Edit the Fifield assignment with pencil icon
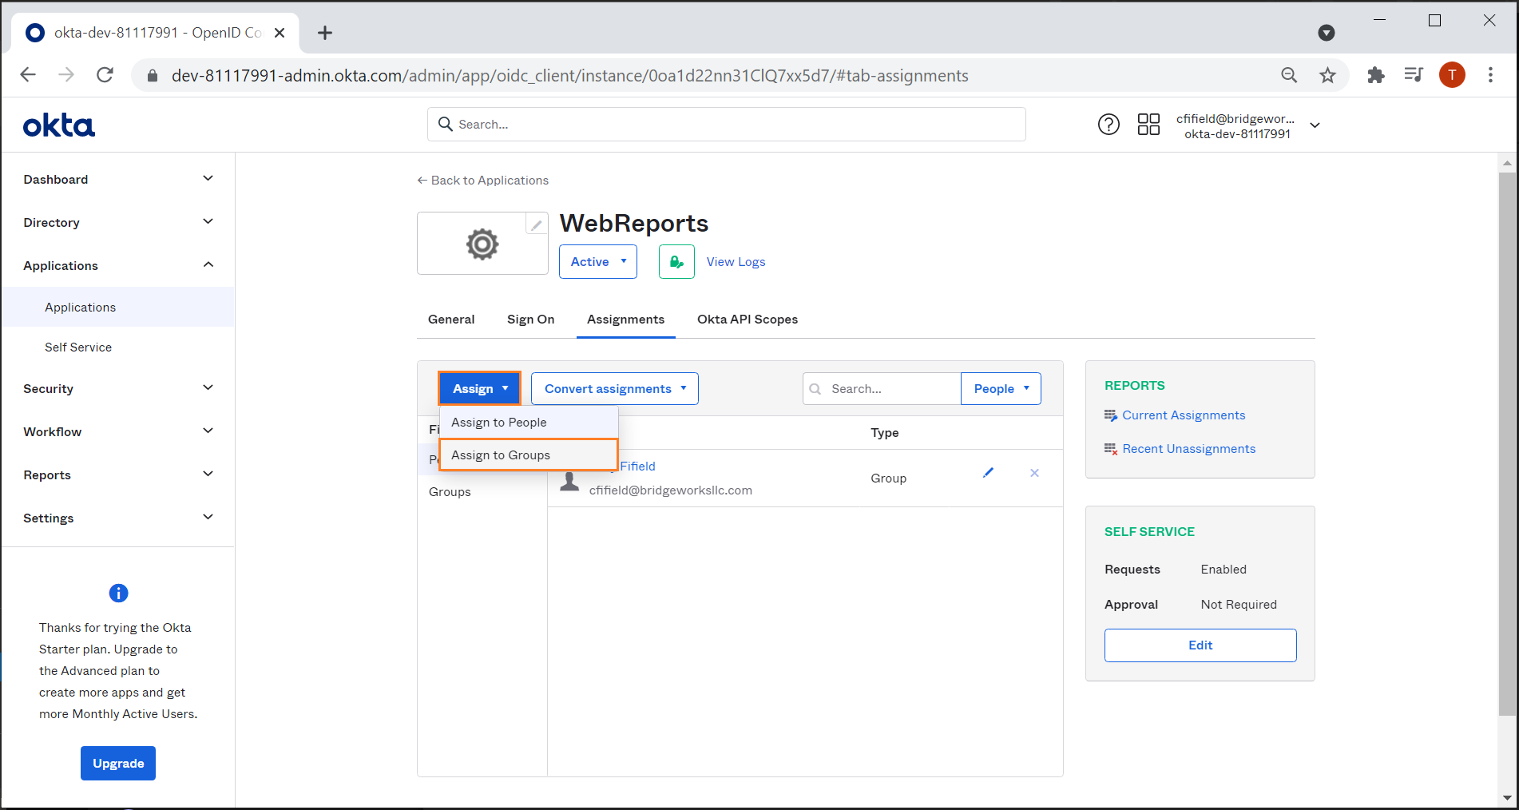This screenshot has height=810, width=1519. (x=988, y=473)
